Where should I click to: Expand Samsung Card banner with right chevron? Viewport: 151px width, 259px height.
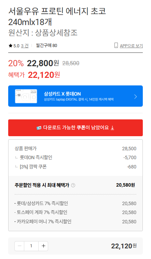135,97
